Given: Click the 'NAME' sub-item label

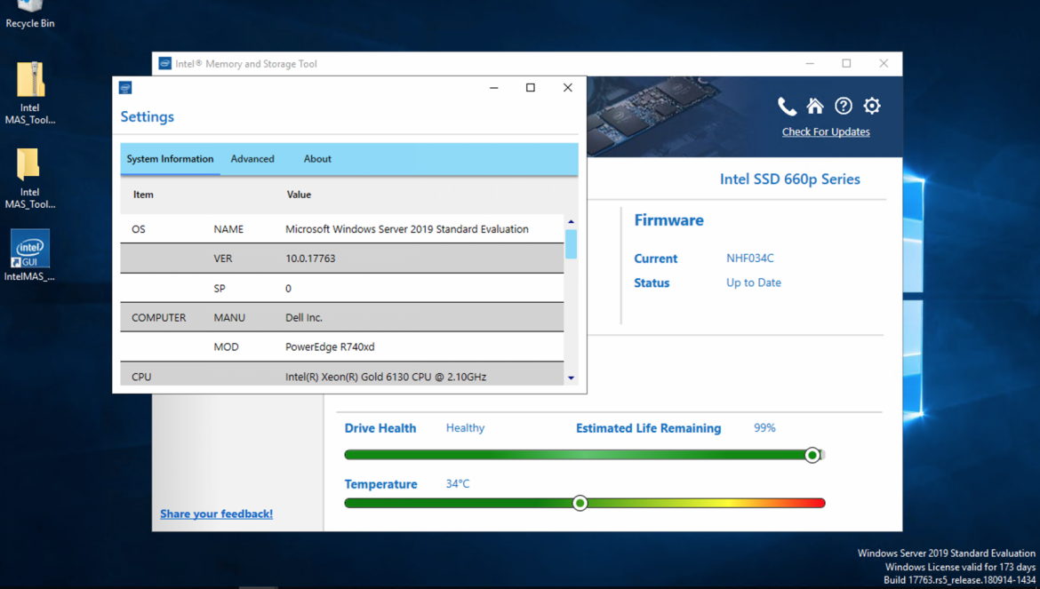Looking at the screenshot, I should 228,229.
